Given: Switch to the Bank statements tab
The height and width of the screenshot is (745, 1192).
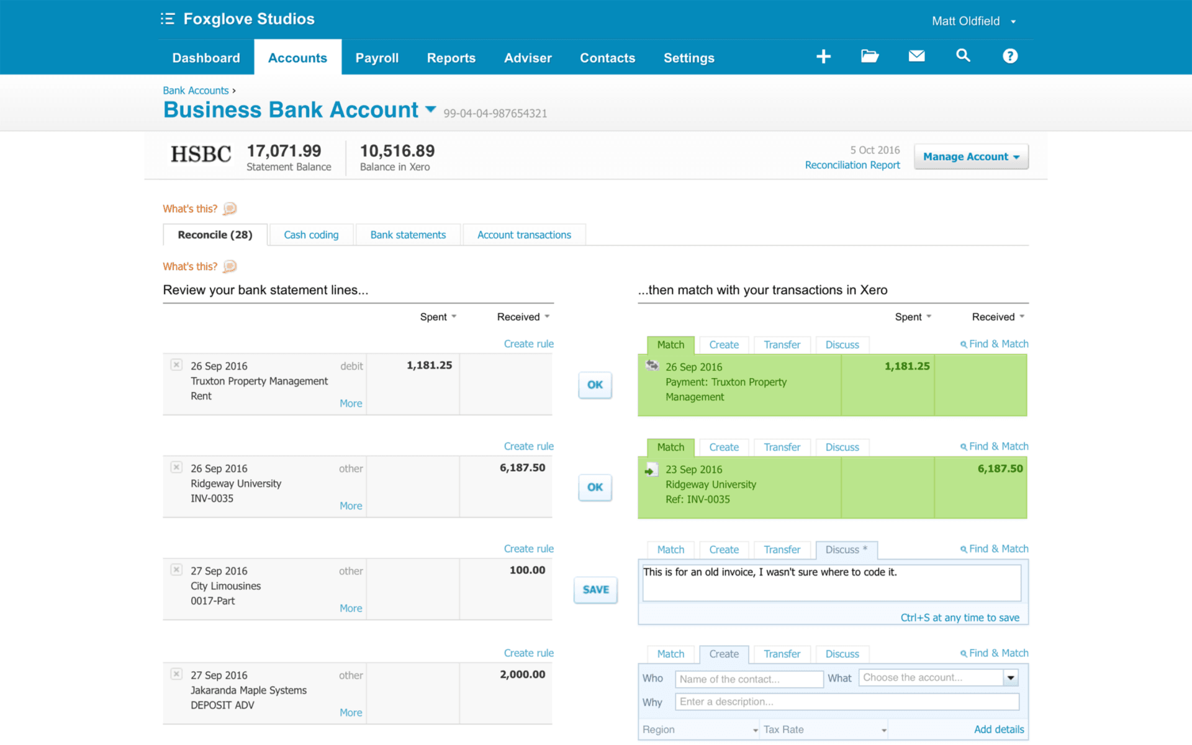Looking at the screenshot, I should tap(407, 233).
